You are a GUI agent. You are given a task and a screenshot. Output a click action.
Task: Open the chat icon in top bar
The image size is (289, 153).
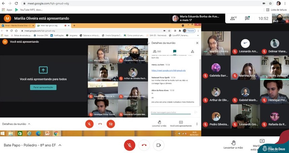[247, 18]
